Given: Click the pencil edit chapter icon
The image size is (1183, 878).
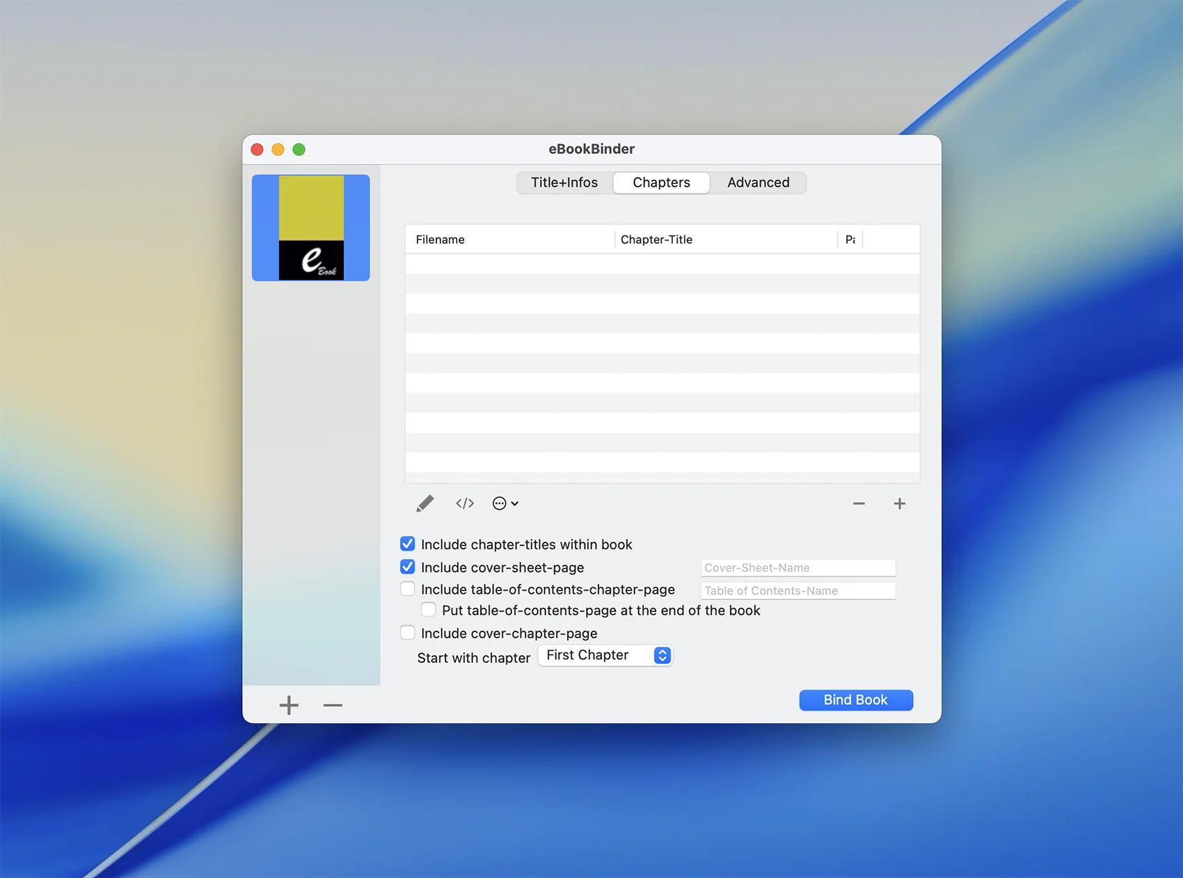Looking at the screenshot, I should click(424, 503).
